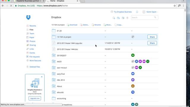Open File requests in the sidebar
The width and height of the screenshot is (190, 107).
pos(34,57)
